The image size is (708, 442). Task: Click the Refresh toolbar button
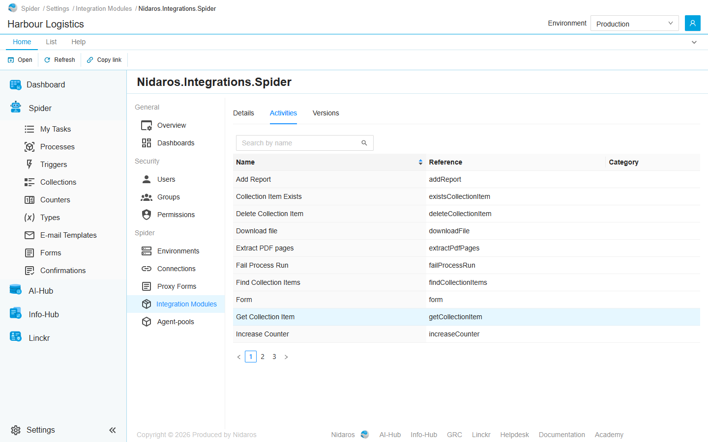[59, 60]
